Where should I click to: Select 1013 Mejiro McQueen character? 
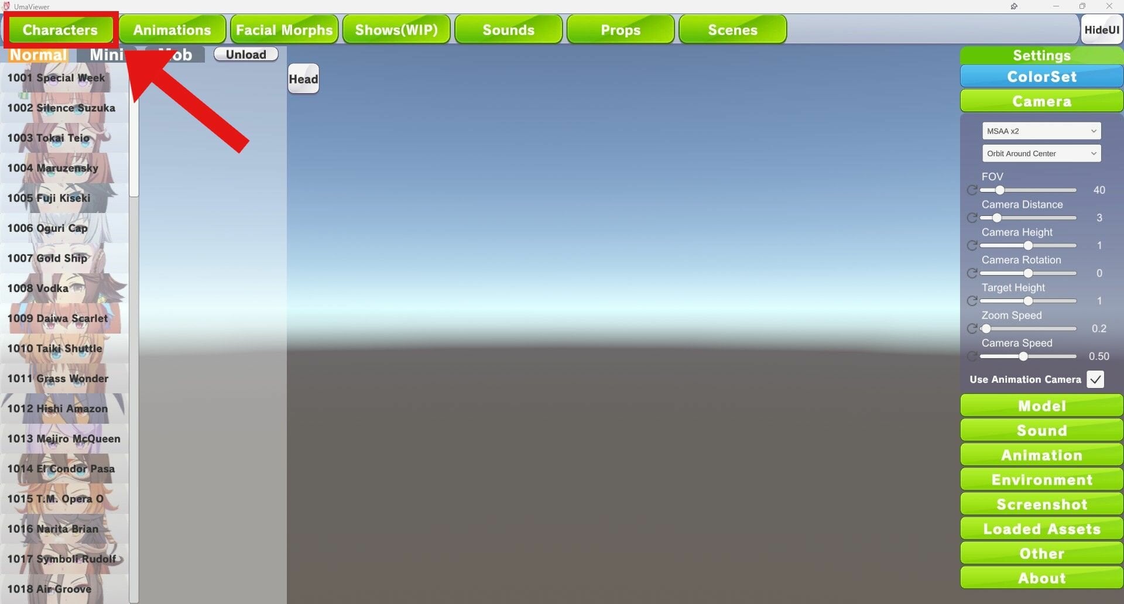coord(64,439)
